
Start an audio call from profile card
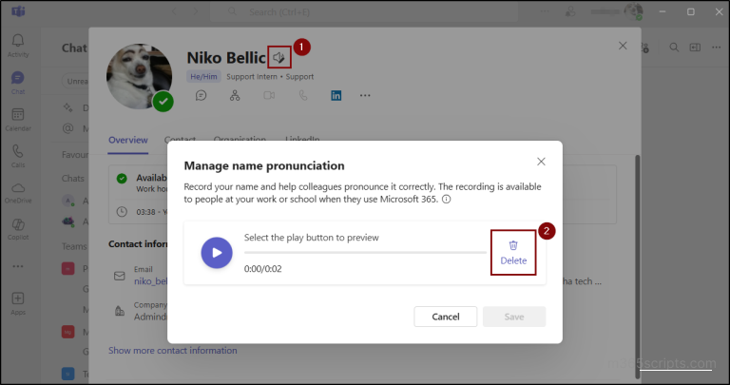[x=303, y=95]
